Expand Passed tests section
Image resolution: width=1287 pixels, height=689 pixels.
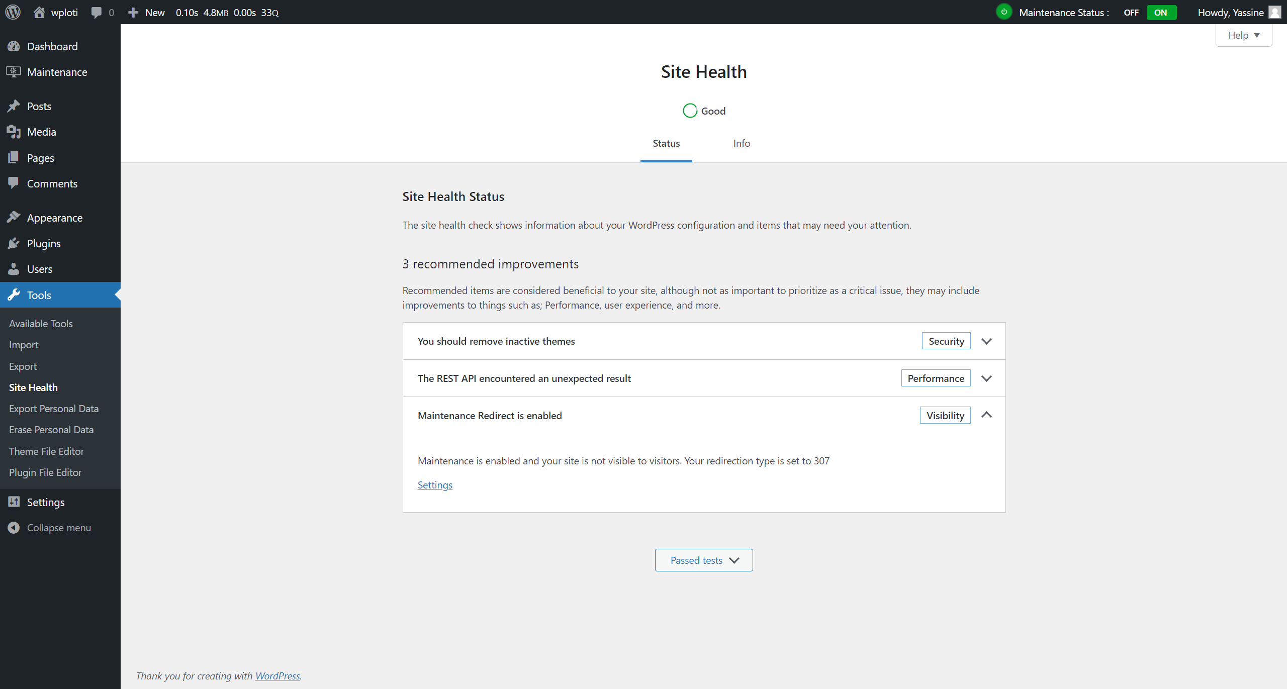705,560
